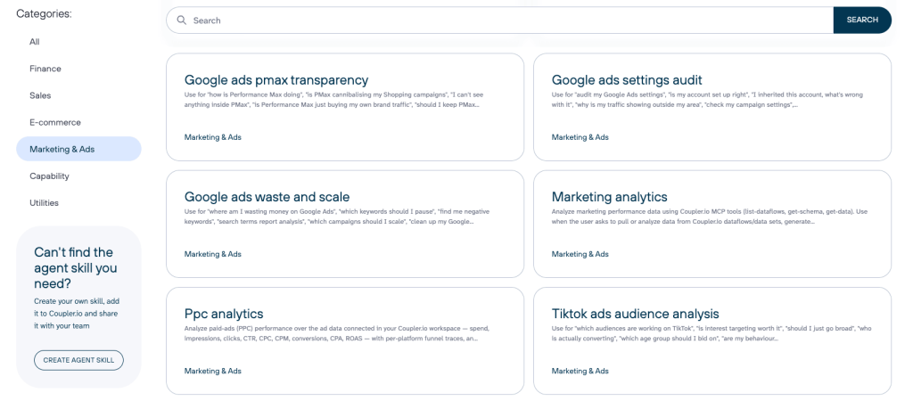Image resolution: width=913 pixels, height=401 pixels.
Task: Click description text of waste and scale card
Action: [x=337, y=217]
